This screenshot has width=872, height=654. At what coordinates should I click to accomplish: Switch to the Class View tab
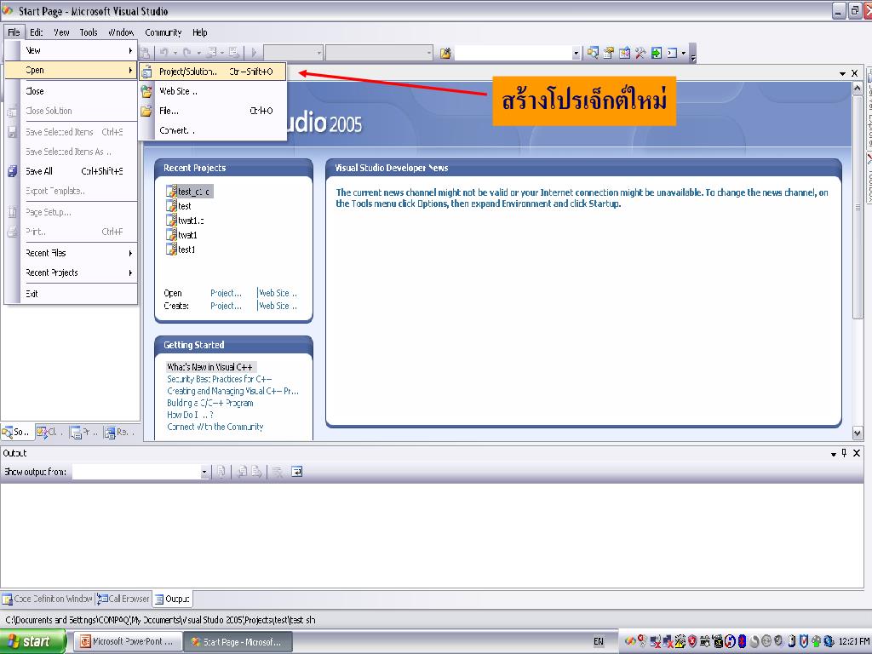(x=50, y=432)
